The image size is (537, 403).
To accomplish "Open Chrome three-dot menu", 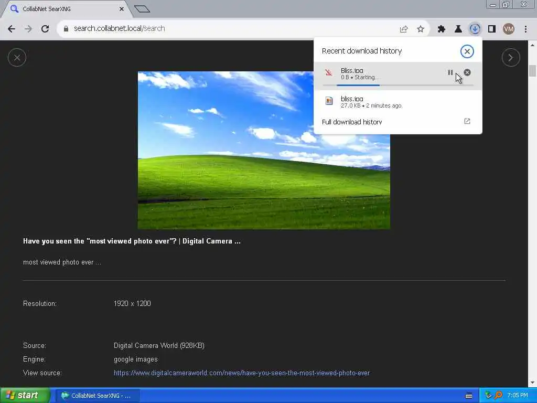I will point(525,29).
